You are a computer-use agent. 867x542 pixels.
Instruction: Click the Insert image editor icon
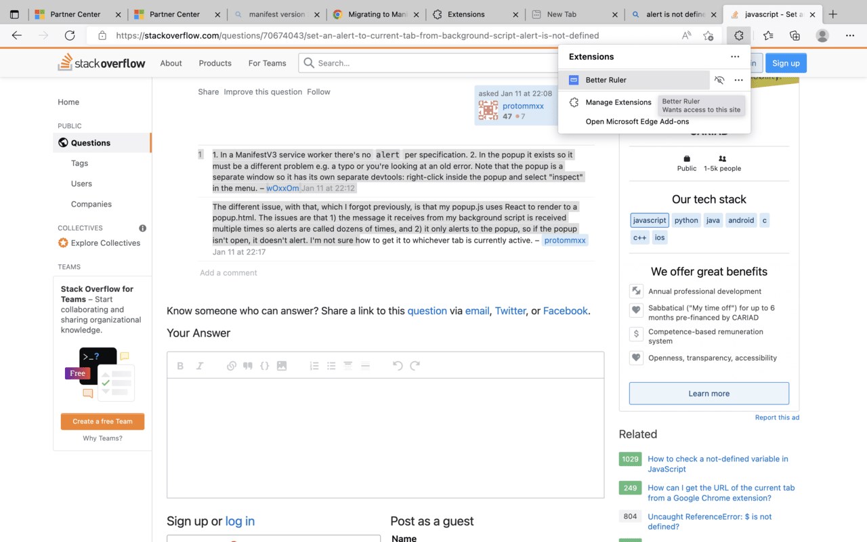point(282,366)
